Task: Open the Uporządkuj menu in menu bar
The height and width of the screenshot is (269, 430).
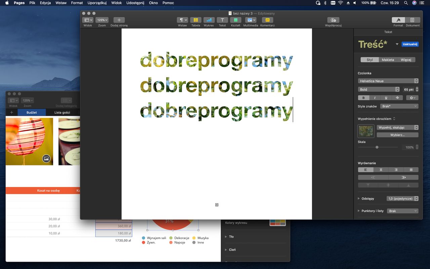Action: (x=97, y=3)
